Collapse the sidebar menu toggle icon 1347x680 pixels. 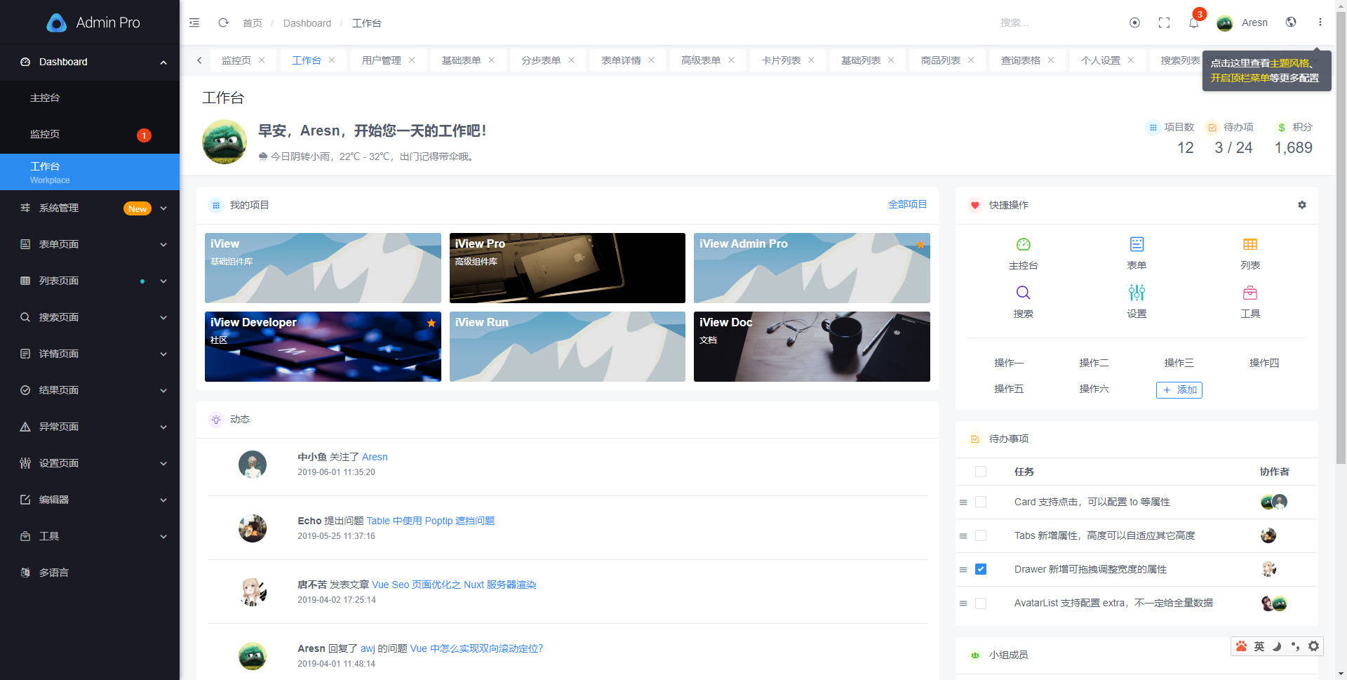coord(194,22)
